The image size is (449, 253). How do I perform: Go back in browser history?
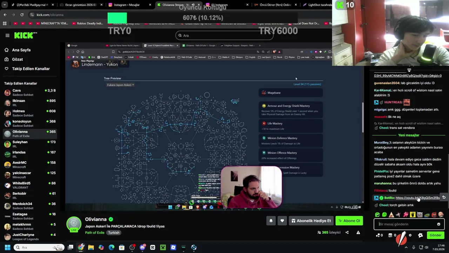tap(5, 15)
